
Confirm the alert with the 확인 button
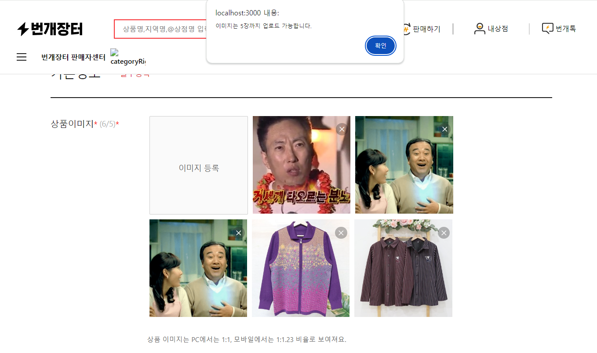[381, 46]
